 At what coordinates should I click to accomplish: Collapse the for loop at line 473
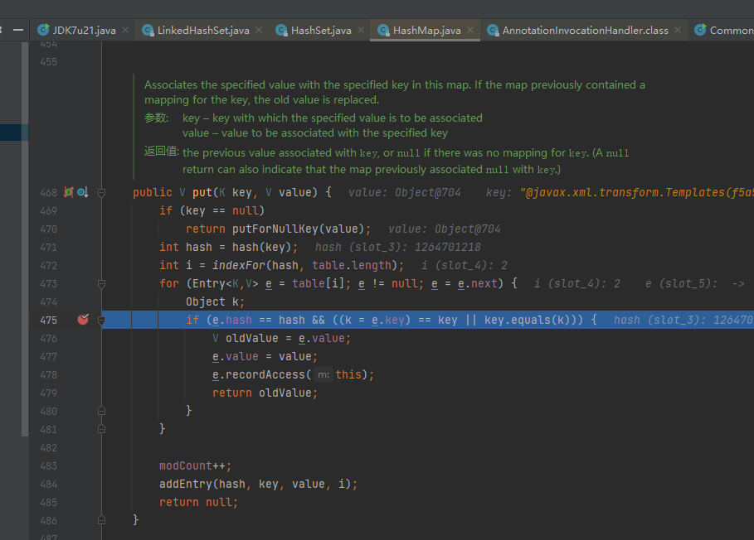[x=101, y=283]
